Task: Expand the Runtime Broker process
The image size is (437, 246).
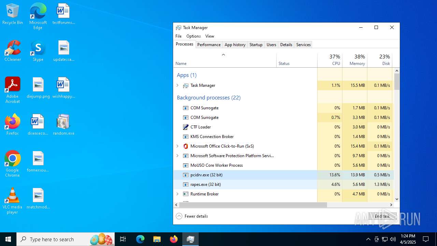Action: tap(178, 194)
